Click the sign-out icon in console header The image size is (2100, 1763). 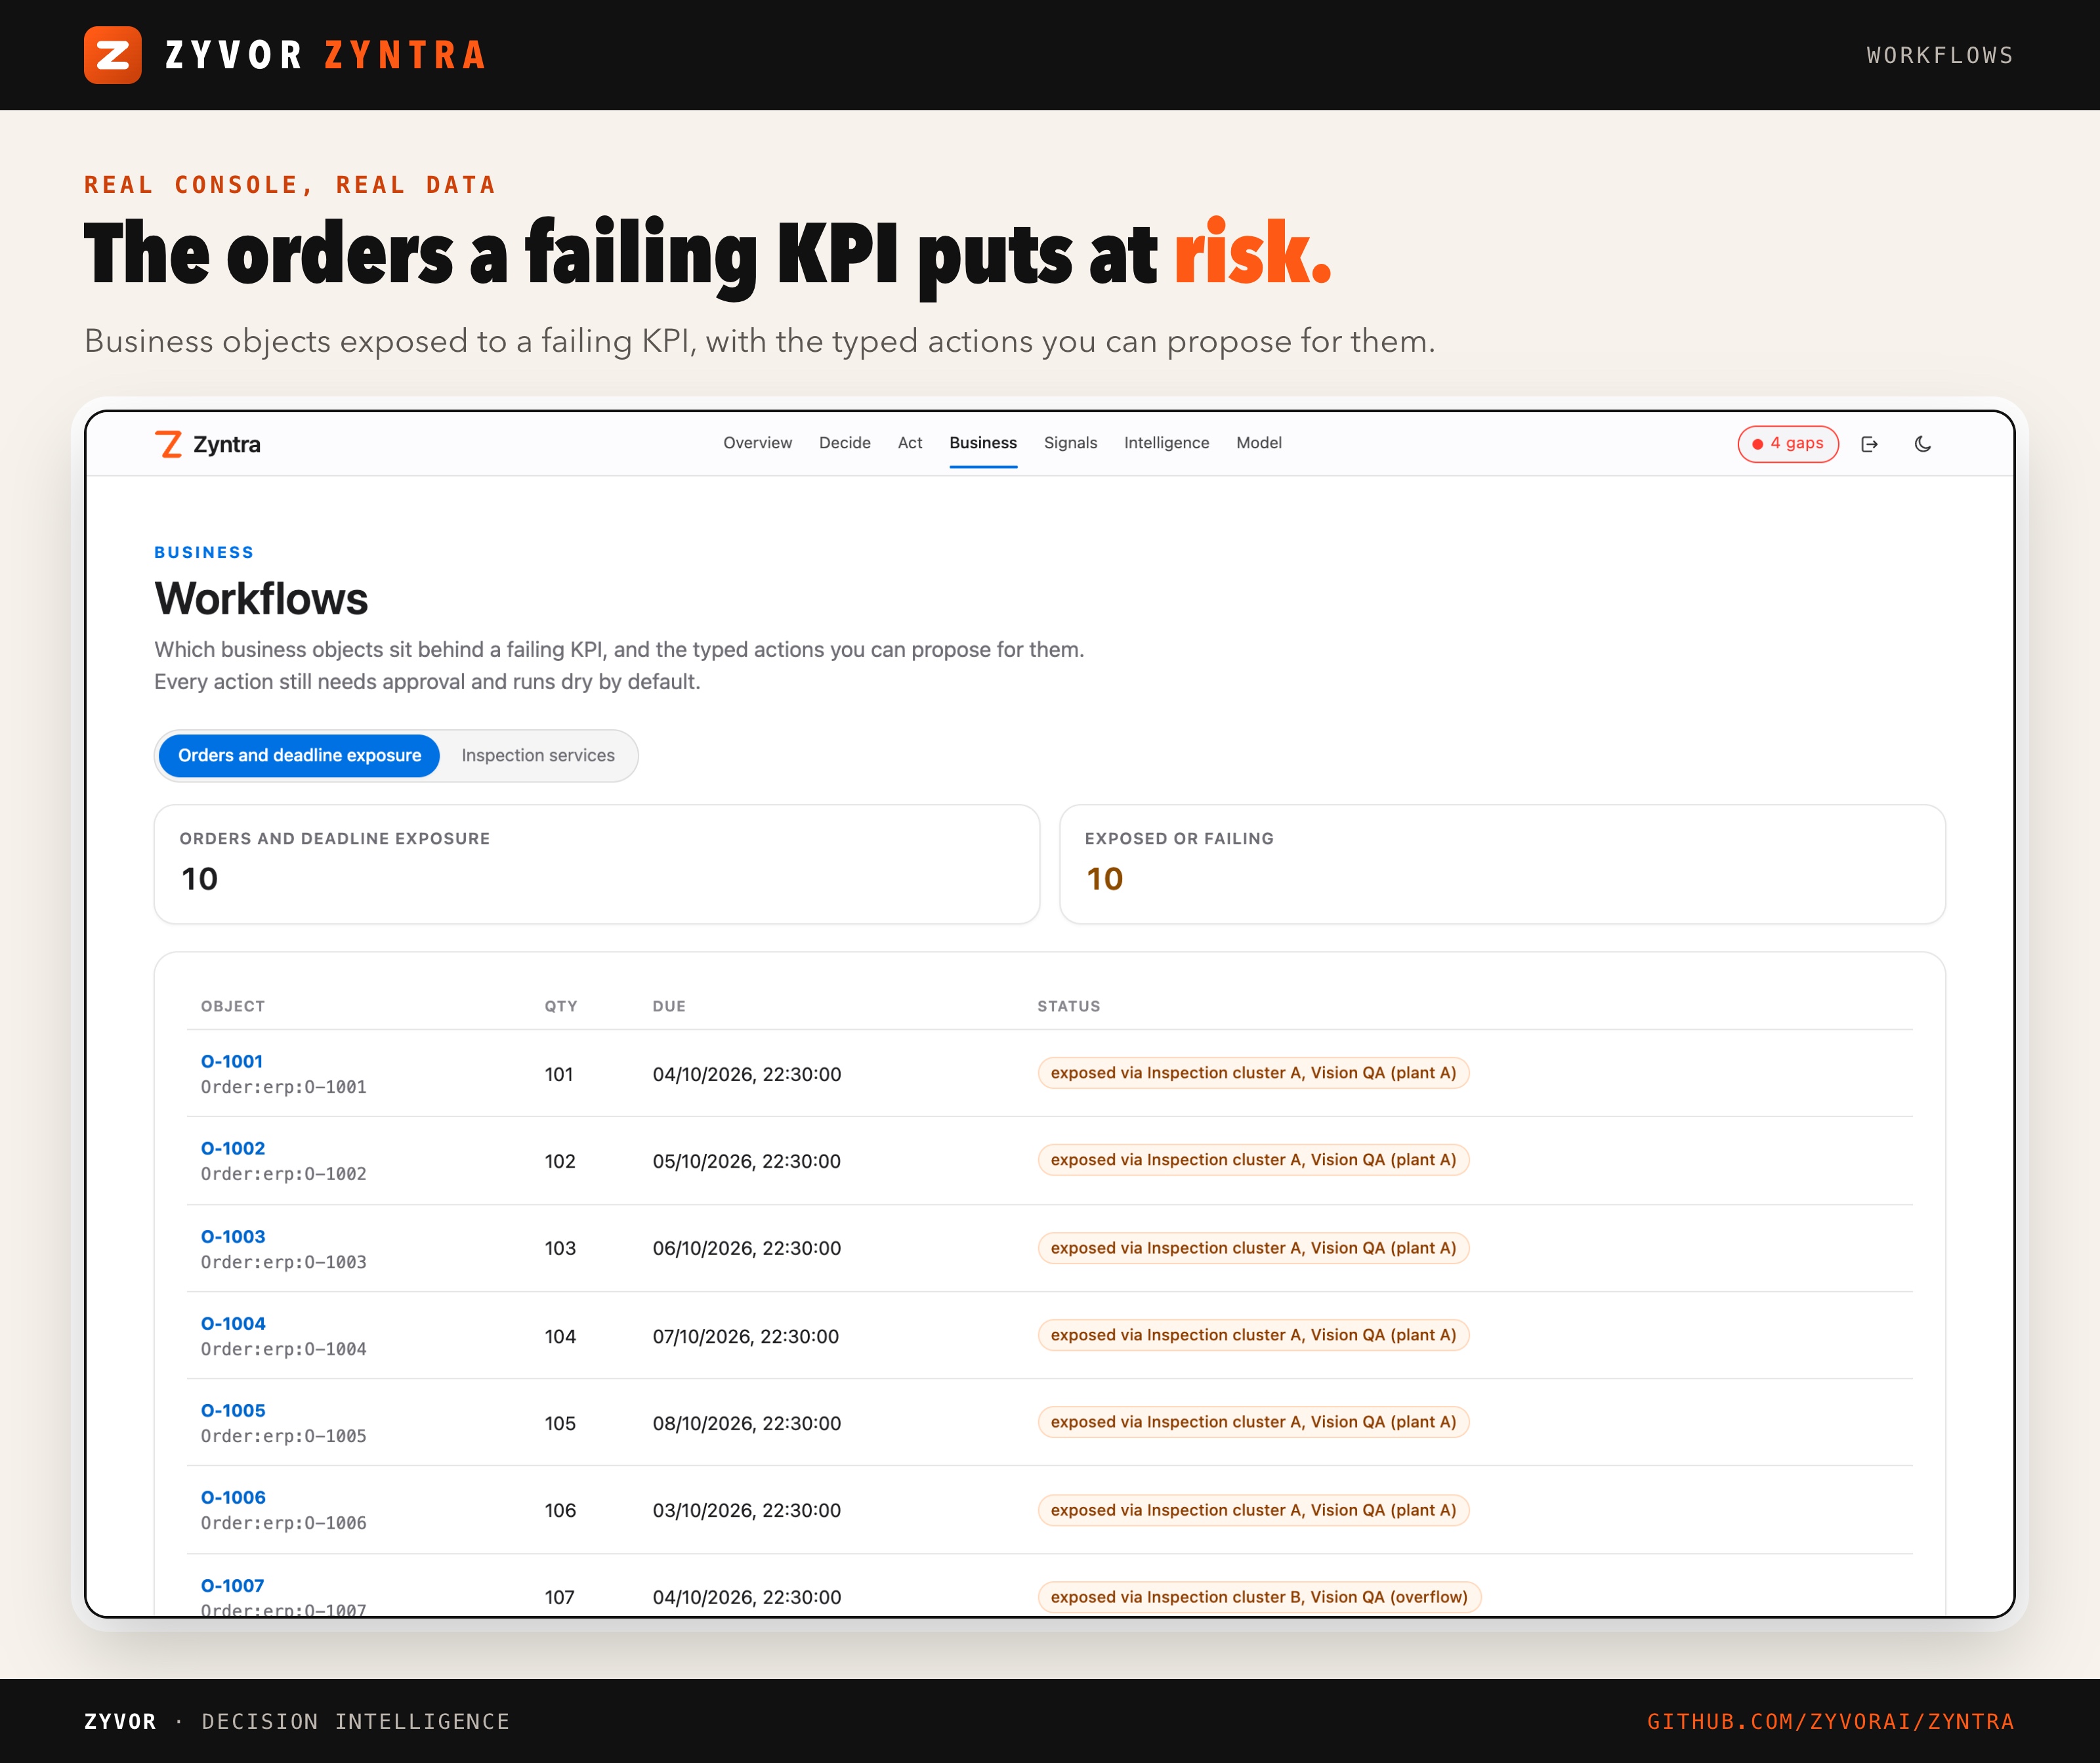[1869, 444]
